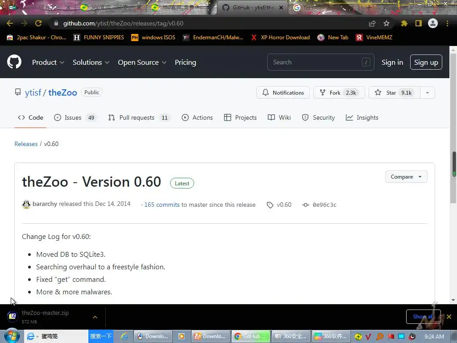Click the barachy author name
Screen dimensions: 457x343
click(x=45, y=204)
